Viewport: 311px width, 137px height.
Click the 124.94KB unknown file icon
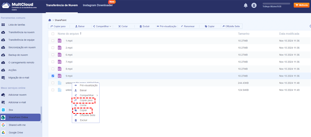click(x=60, y=90)
